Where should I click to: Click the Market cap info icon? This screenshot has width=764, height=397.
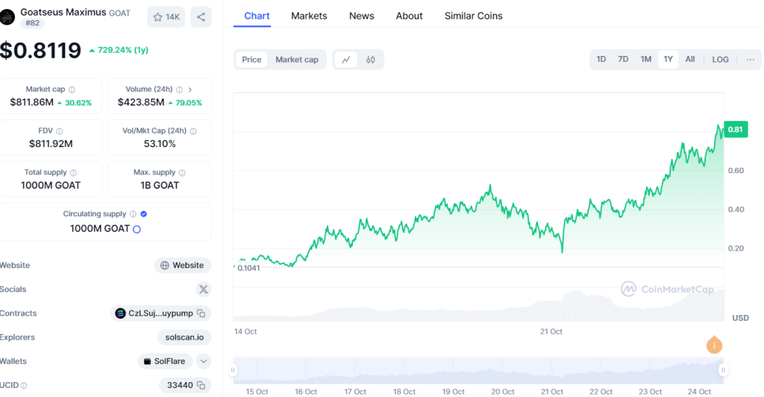[x=72, y=90]
